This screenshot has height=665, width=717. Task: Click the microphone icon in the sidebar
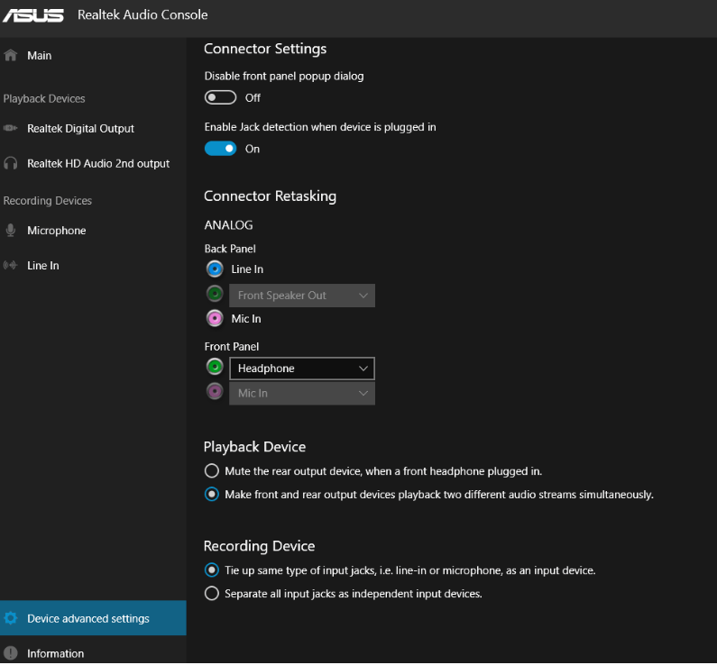click(x=11, y=230)
